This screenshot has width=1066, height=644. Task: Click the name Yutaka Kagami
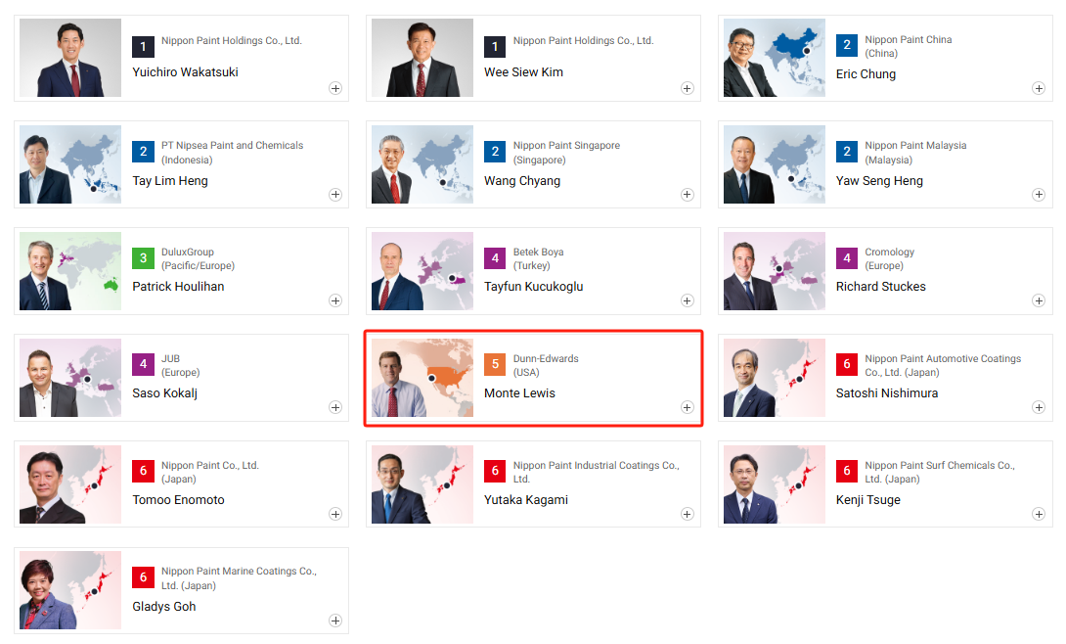click(x=525, y=500)
